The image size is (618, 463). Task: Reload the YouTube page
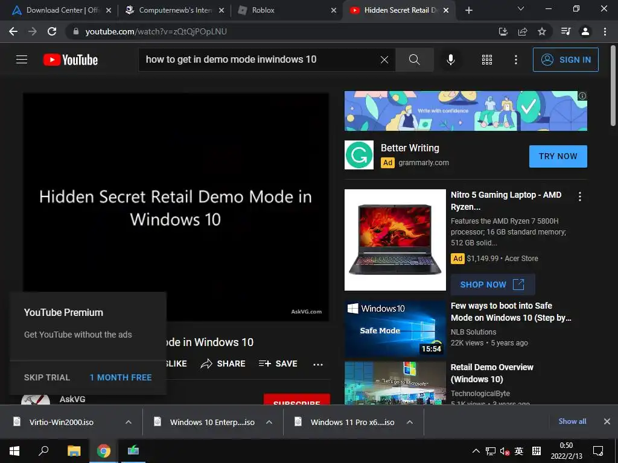(x=52, y=31)
